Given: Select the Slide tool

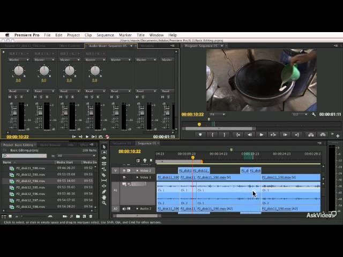Looking at the screenshot, I should tap(104, 186).
